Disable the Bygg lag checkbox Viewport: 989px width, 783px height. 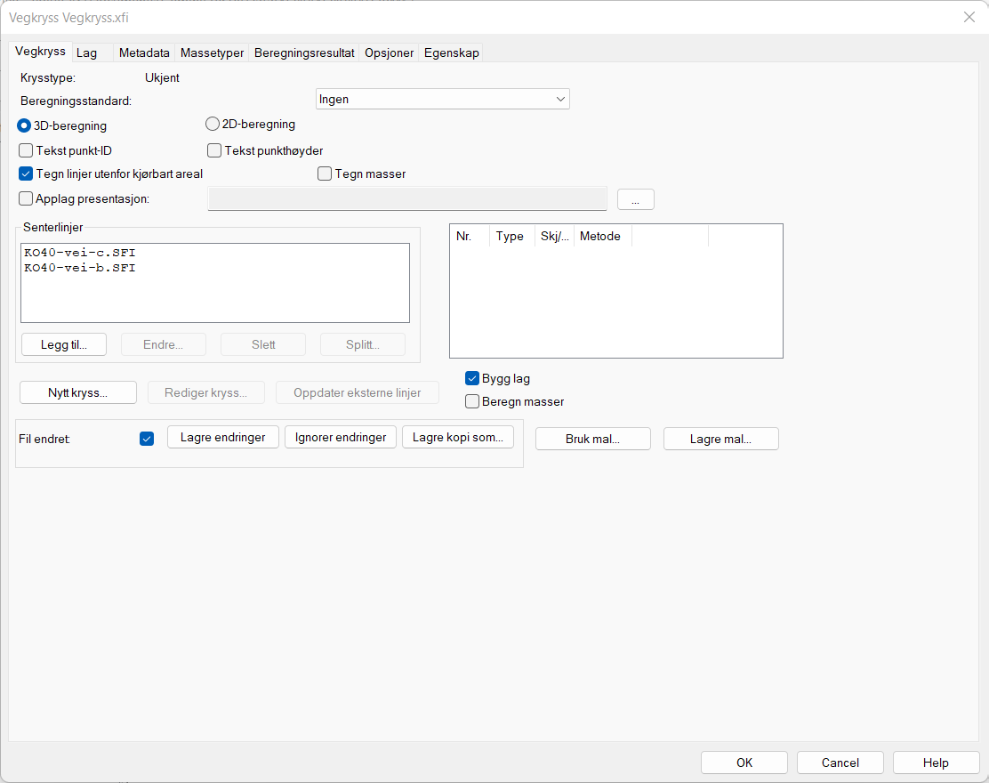coord(472,378)
